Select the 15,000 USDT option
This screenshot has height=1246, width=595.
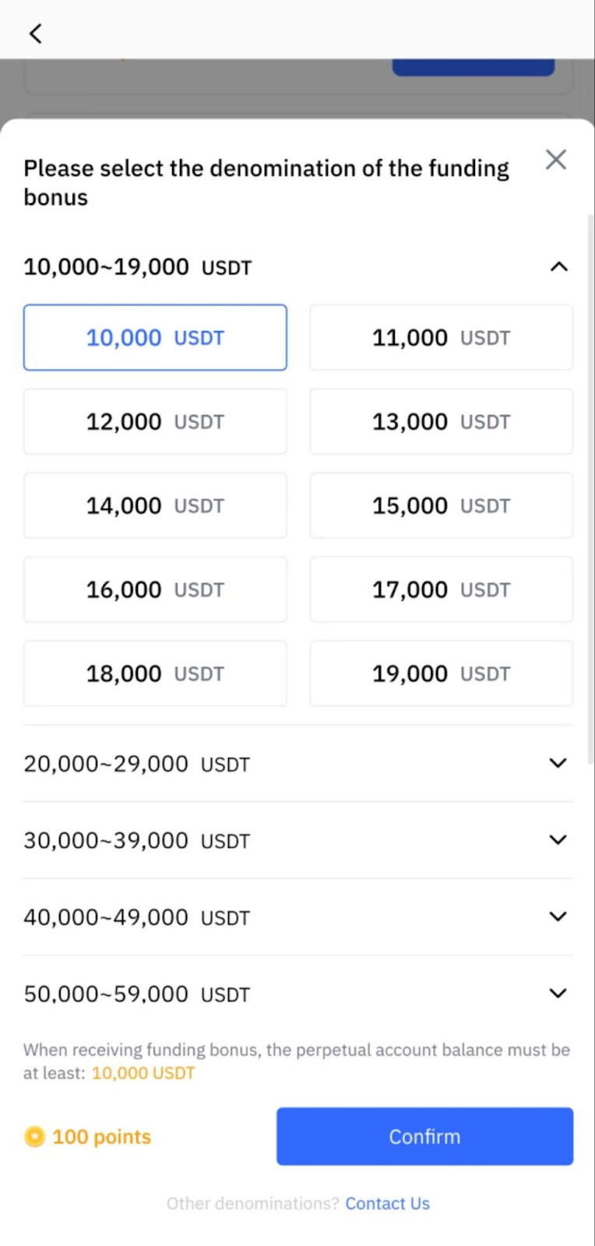(x=441, y=505)
